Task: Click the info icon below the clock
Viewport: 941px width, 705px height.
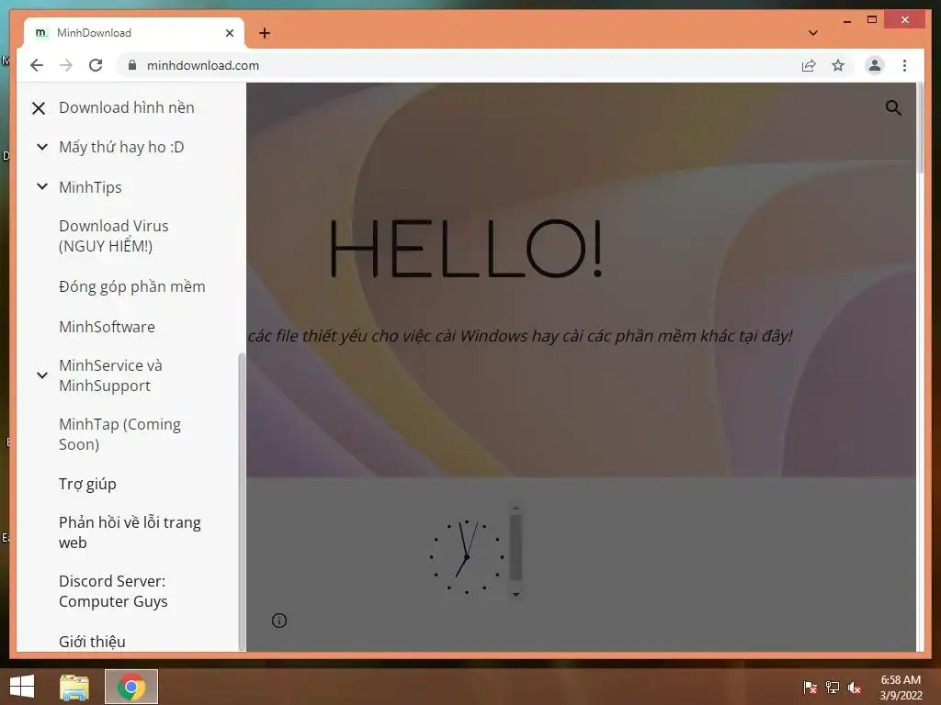Action: [x=279, y=621]
